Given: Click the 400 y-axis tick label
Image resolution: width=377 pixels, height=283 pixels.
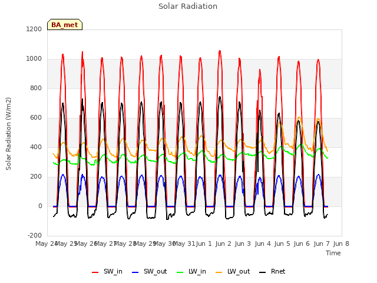Looking at the screenshot, I should tap(36, 147).
